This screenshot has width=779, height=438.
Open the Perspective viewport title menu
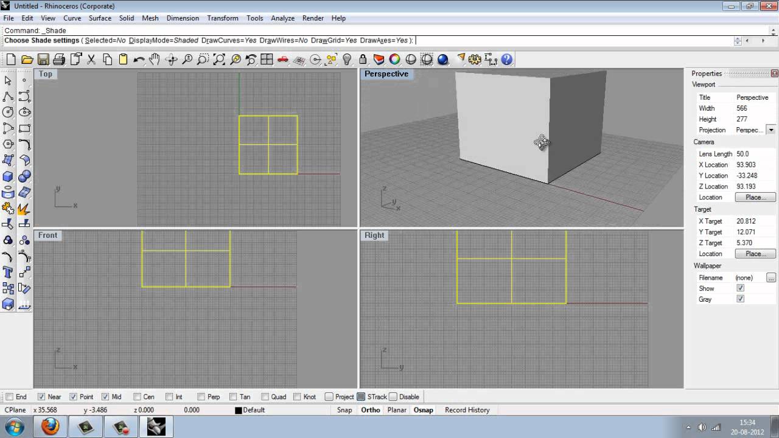(386, 74)
